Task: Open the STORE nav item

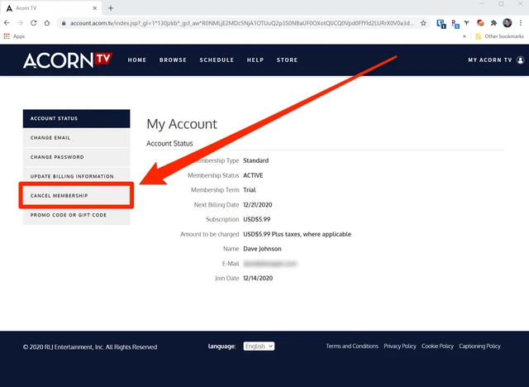Action: click(287, 60)
